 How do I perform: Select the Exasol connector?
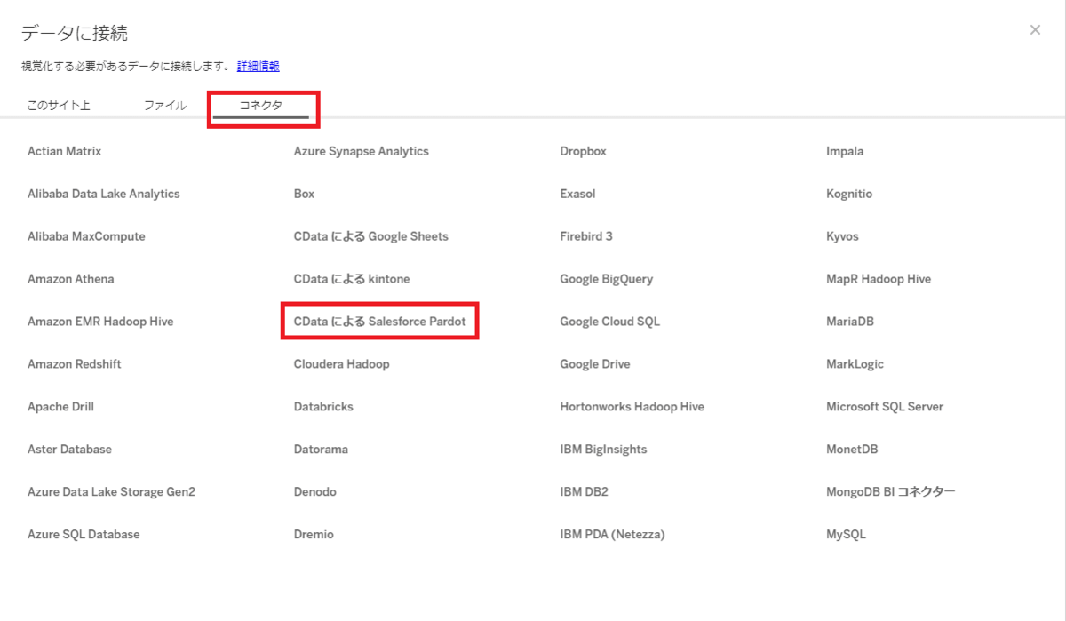(x=578, y=194)
